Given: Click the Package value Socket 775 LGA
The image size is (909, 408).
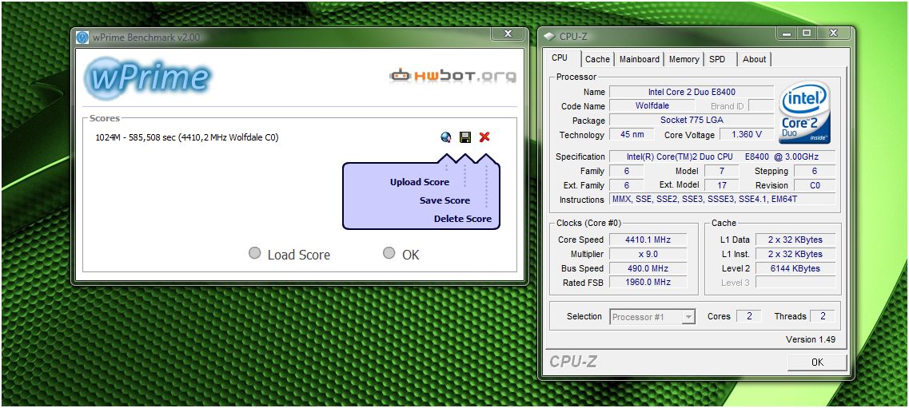Looking at the screenshot, I should [x=692, y=121].
